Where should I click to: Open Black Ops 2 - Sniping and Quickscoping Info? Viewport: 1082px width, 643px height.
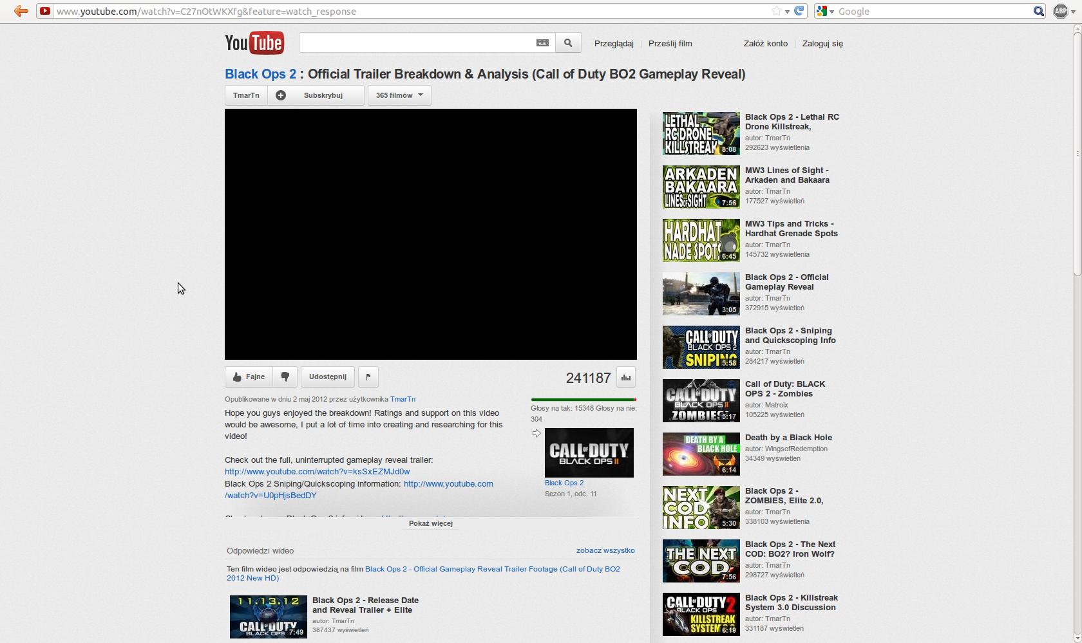[x=790, y=335]
